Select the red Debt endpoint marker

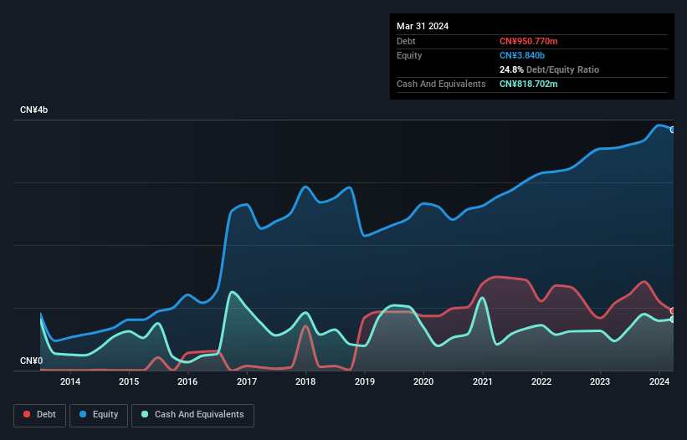(673, 311)
